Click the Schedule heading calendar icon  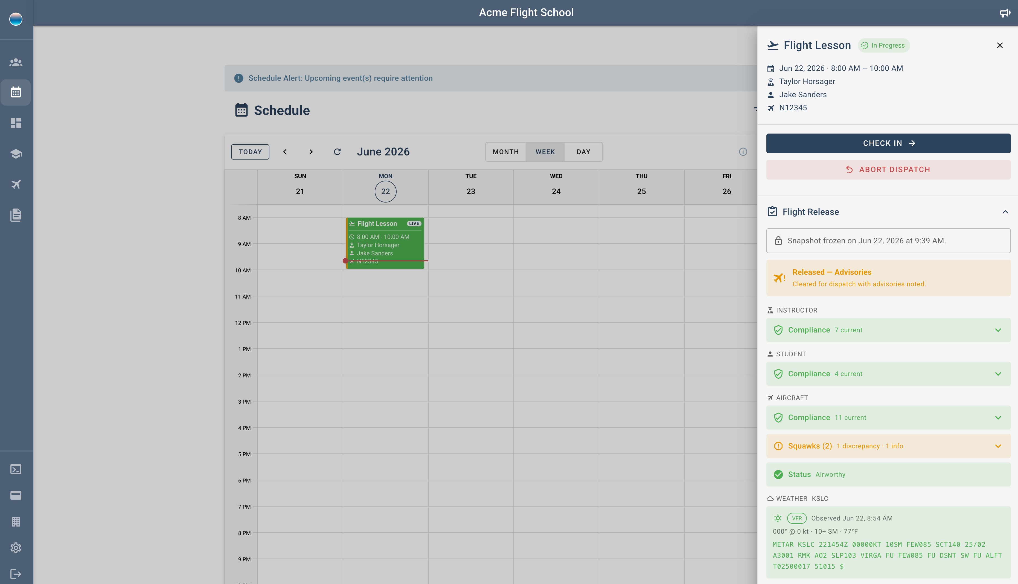click(x=241, y=110)
